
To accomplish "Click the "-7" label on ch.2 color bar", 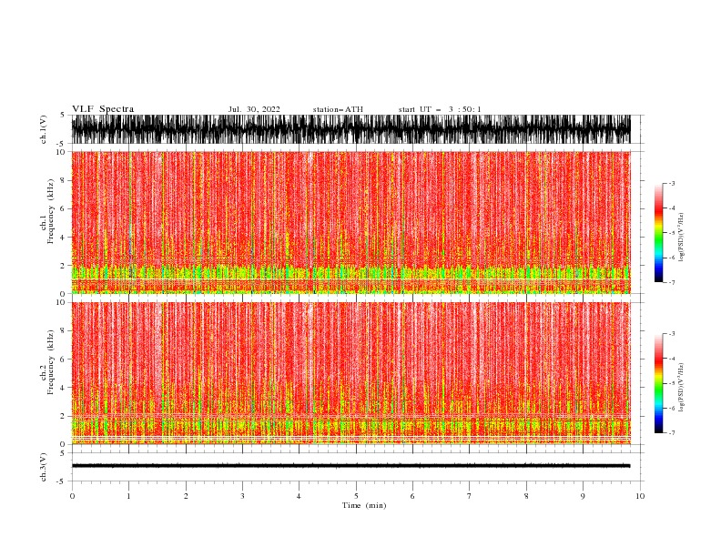I will tap(672, 432).
